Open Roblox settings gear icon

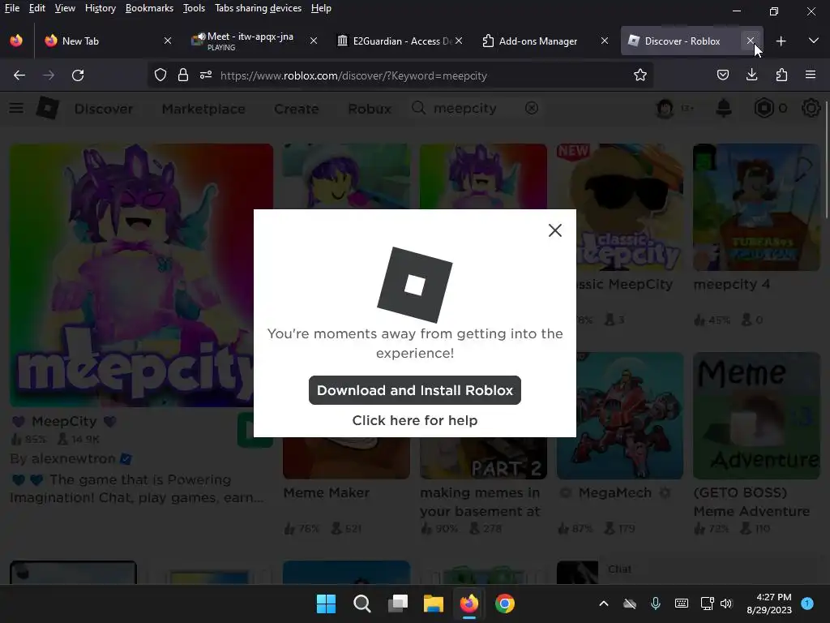click(x=811, y=109)
